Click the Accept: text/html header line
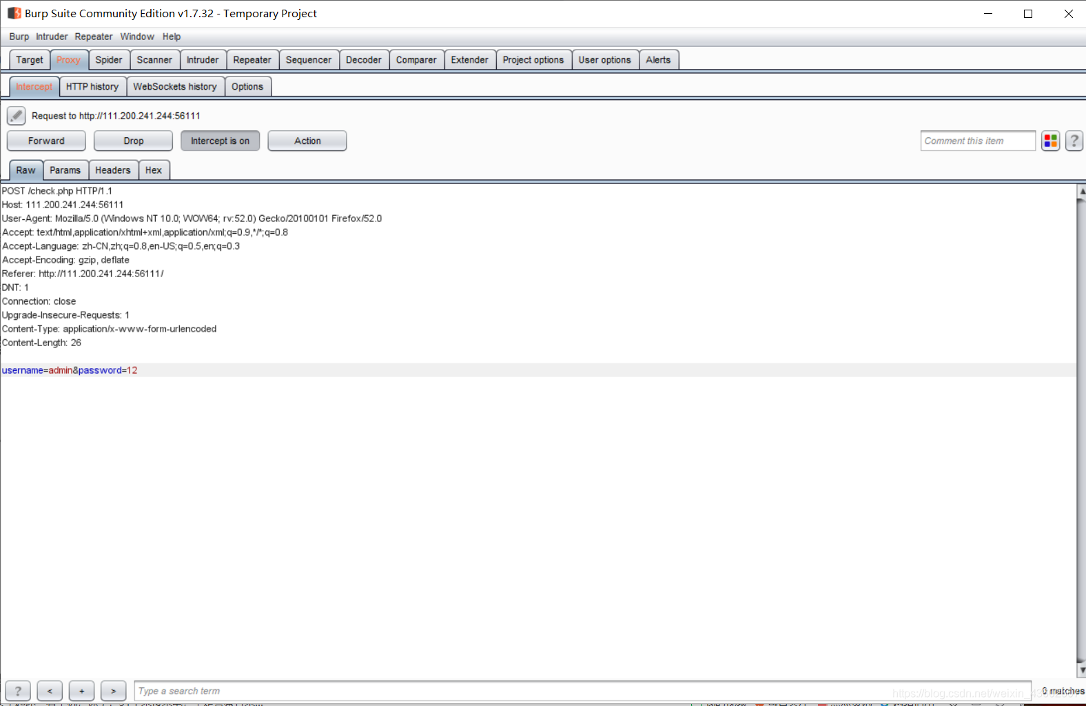Image resolution: width=1086 pixels, height=706 pixels. coord(145,232)
